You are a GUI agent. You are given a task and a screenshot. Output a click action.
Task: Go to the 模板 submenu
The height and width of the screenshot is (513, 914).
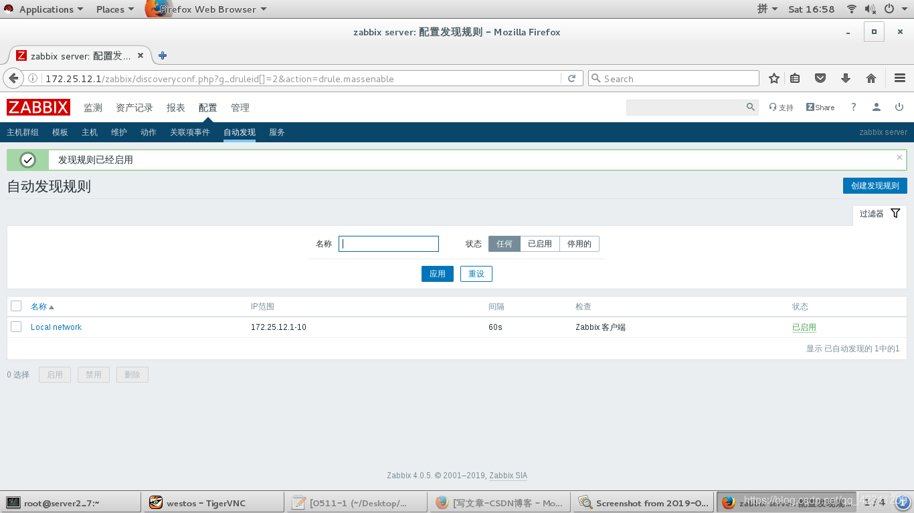(60, 132)
